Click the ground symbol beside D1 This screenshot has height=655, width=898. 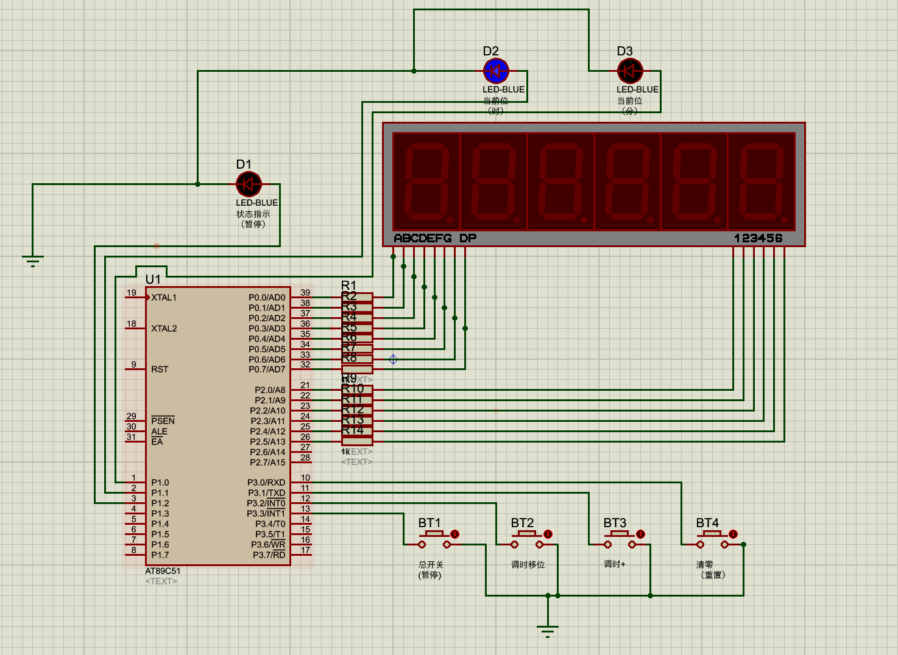pos(33,262)
